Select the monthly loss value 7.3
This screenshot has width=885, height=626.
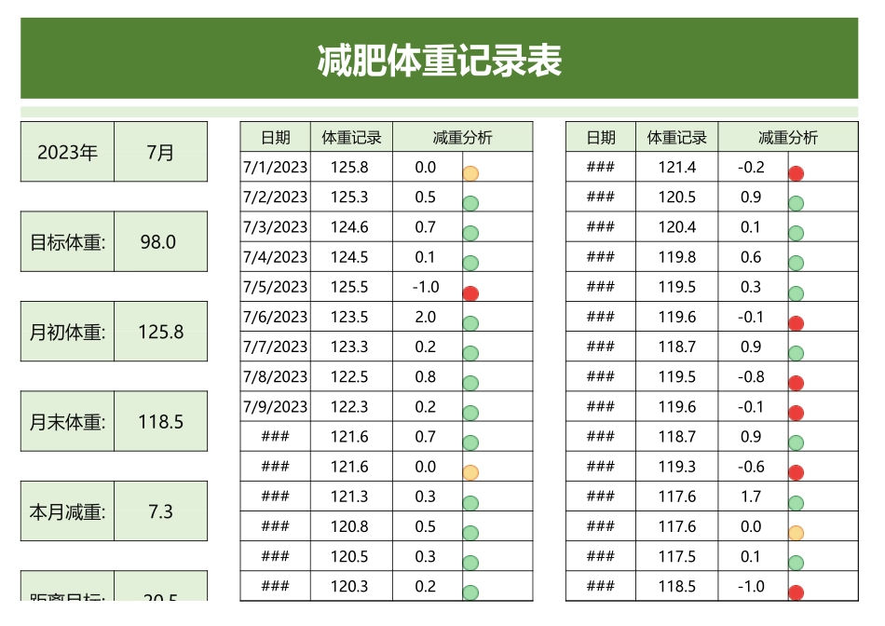point(161,511)
